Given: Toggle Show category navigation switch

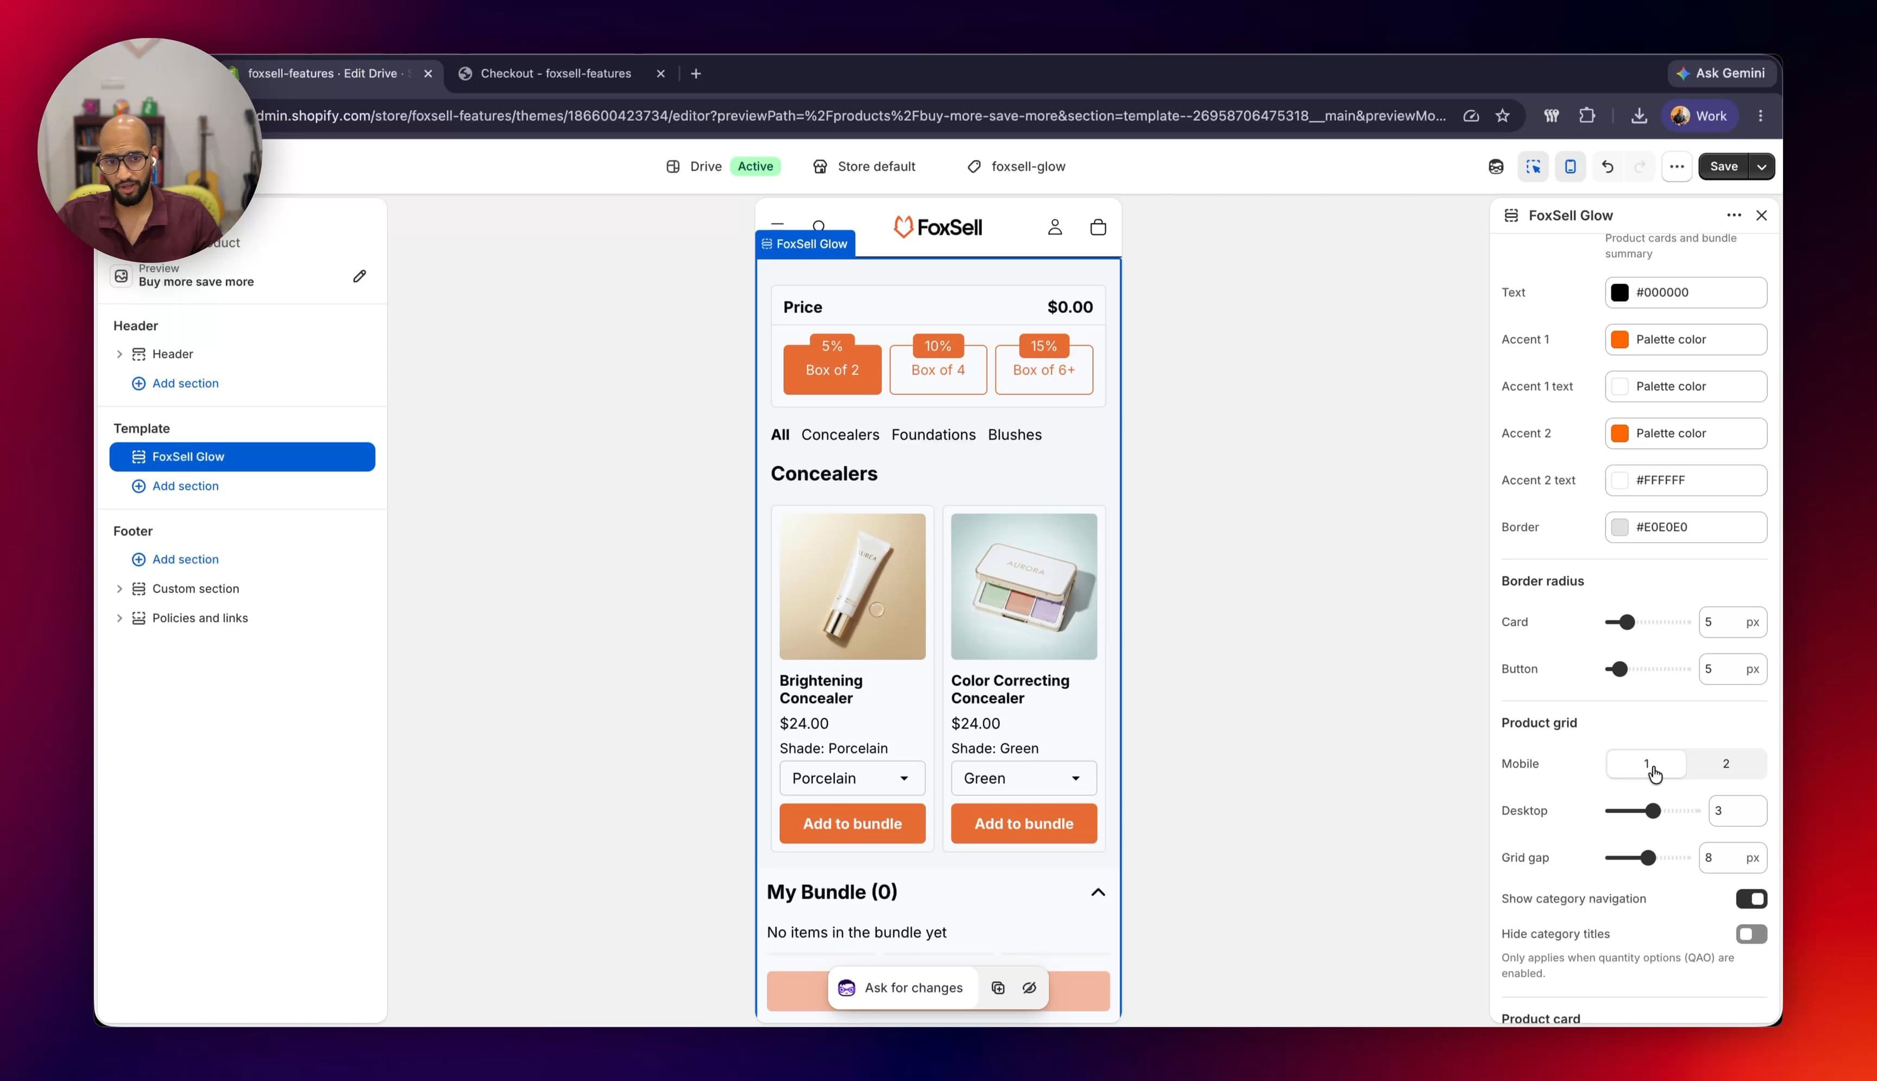Looking at the screenshot, I should click(x=1751, y=898).
